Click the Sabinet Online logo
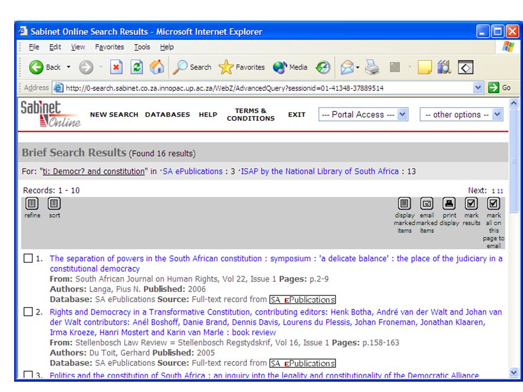The height and width of the screenshot is (392, 523). [x=51, y=114]
